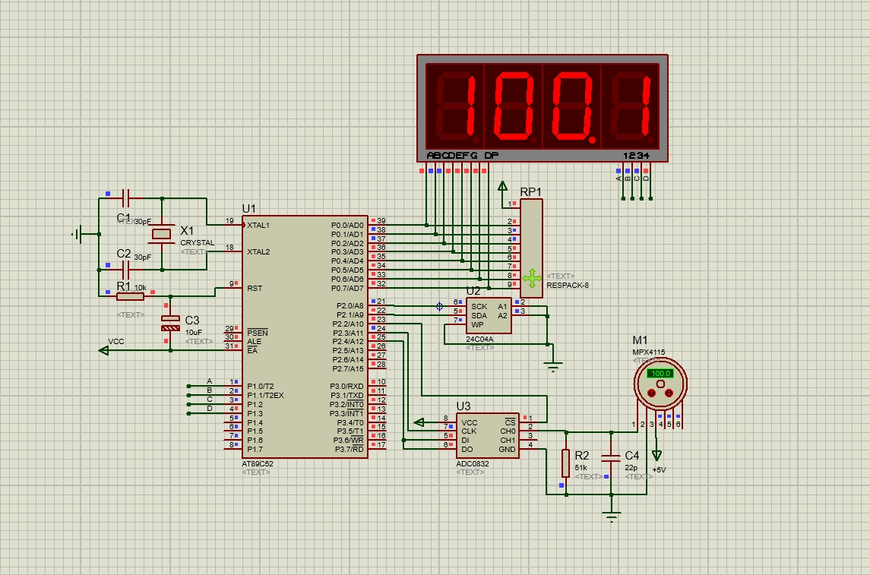Click the 10uF value of C3
The image size is (870, 575).
(193, 332)
